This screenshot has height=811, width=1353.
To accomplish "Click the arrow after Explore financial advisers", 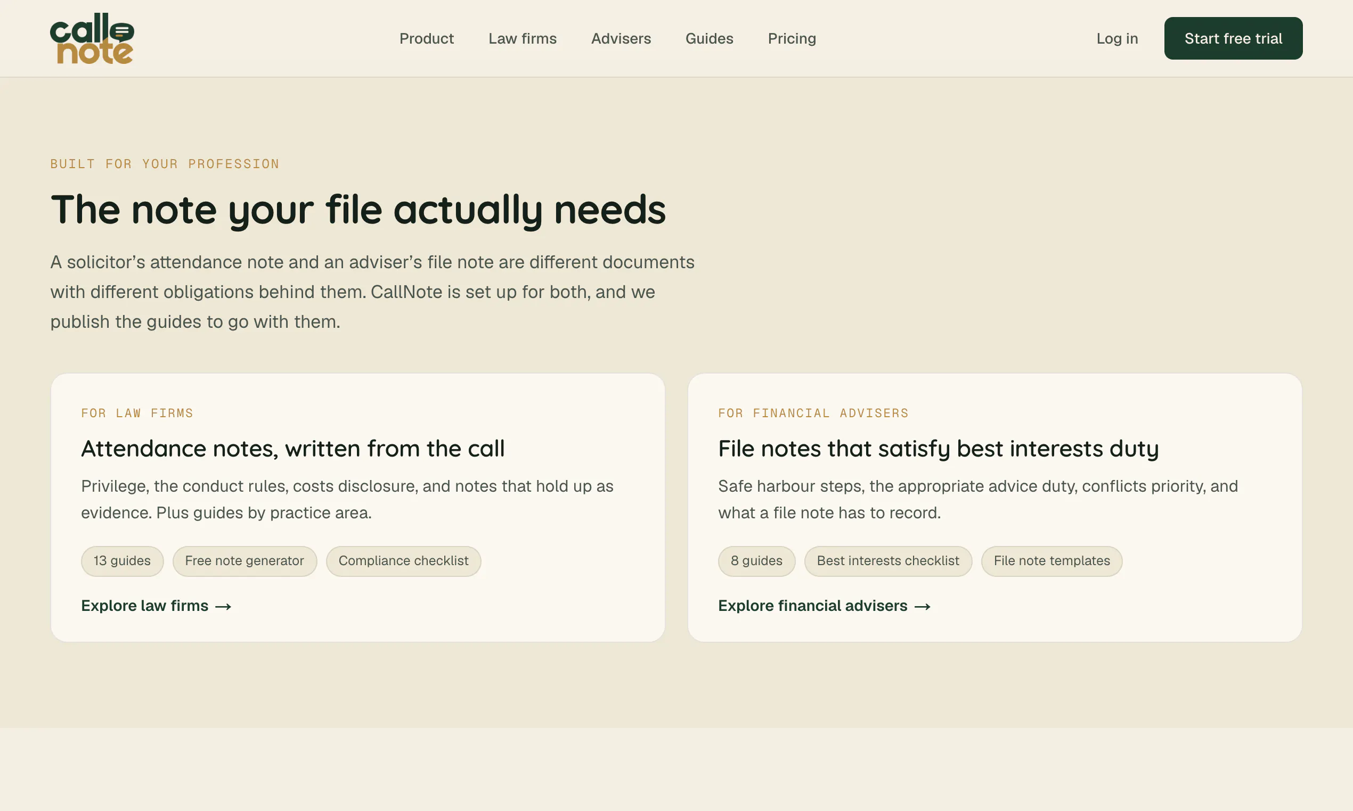I will pos(922,606).
